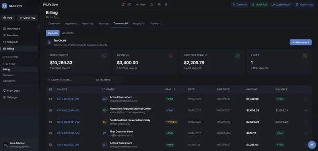Open Schedule in sidebar

pyautogui.click(x=19, y=42)
